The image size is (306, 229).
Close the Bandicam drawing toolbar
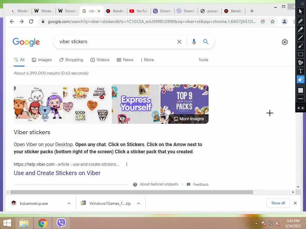pos(302,4)
